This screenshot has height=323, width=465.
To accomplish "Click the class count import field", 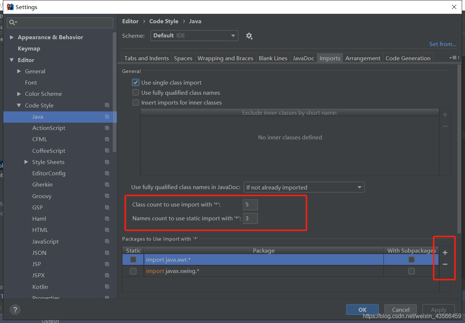I will 250,205.
